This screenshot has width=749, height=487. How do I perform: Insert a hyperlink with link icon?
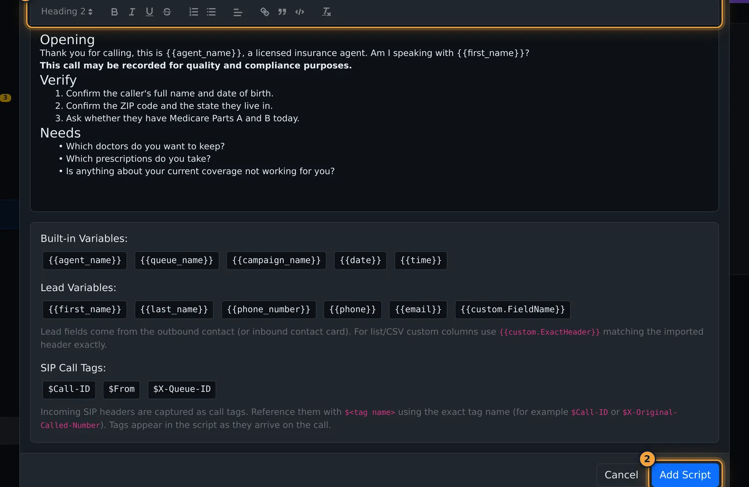pyautogui.click(x=264, y=12)
